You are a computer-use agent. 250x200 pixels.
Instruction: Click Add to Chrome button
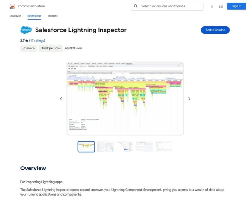pos(215,30)
